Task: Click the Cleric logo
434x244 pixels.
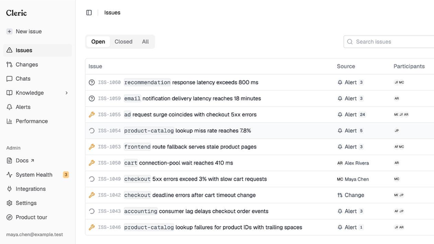Action: point(16,13)
